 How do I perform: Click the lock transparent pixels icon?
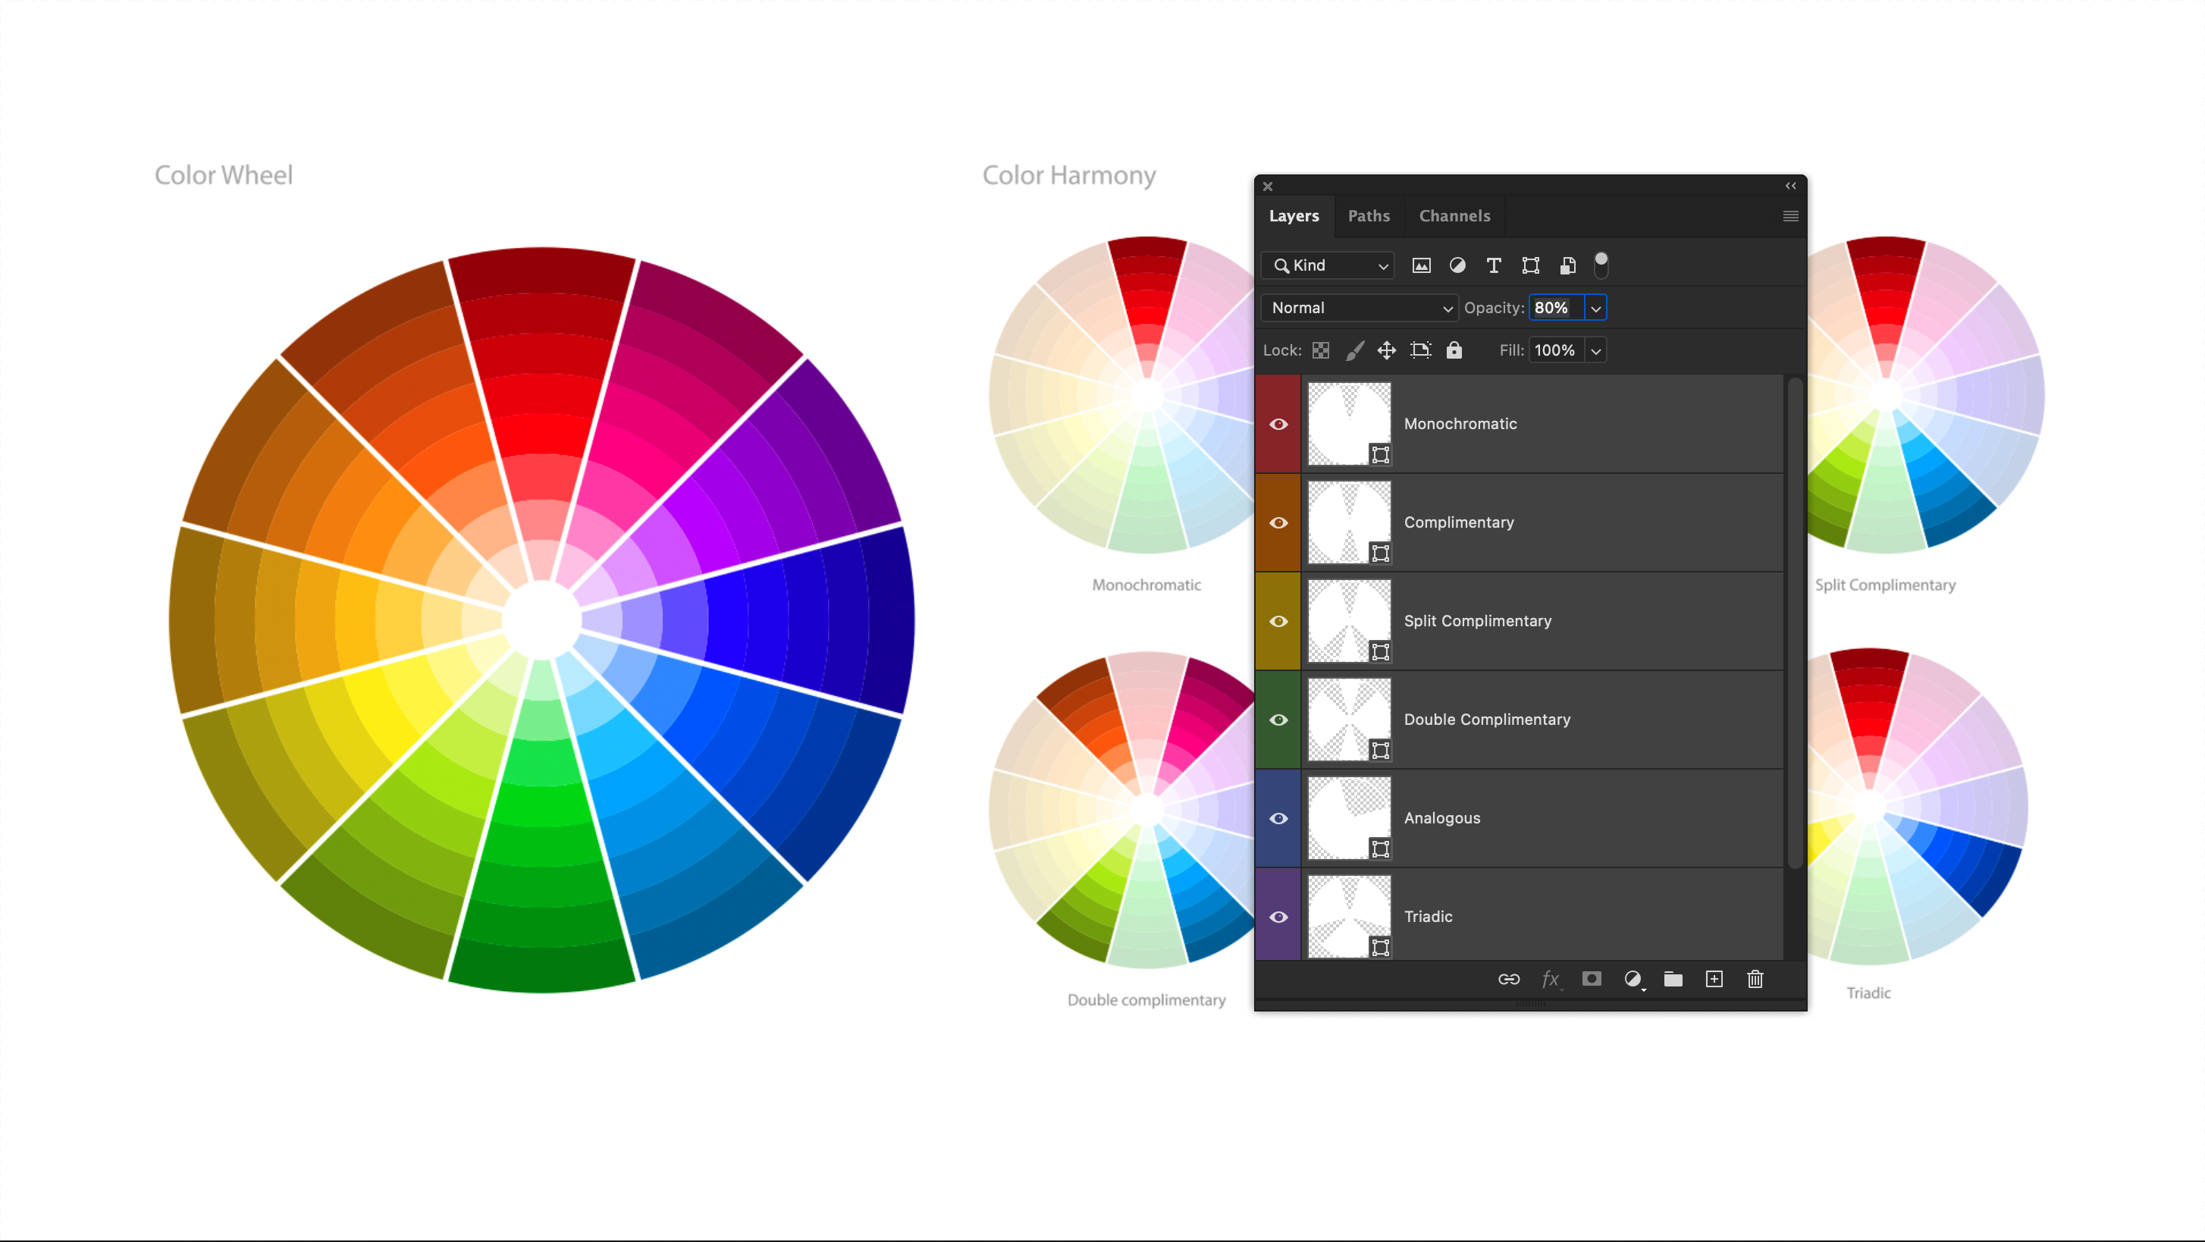pyautogui.click(x=1321, y=350)
